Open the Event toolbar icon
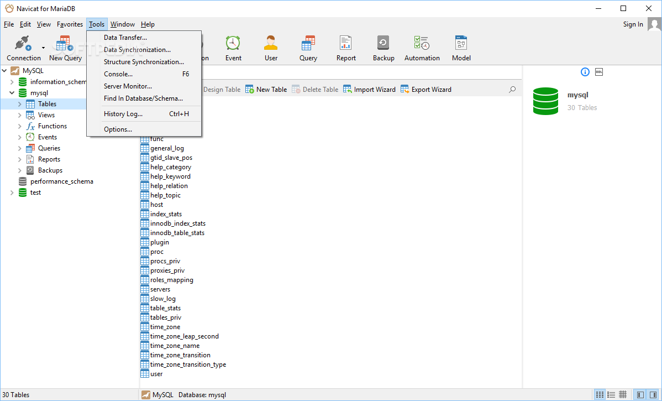The height and width of the screenshot is (401, 662). 233,49
